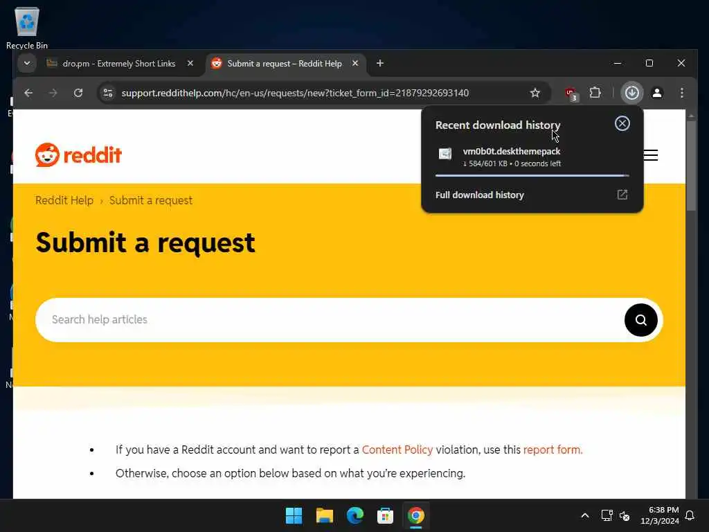Open the network status tray icon
Screen dimensions: 709x532
[x=607, y=515]
